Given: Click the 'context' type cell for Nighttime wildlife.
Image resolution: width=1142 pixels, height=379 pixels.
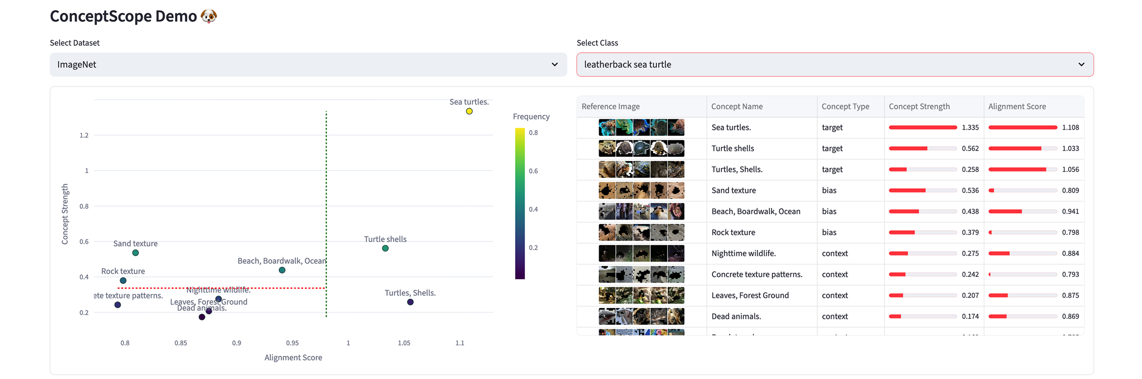Looking at the screenshot, I should tap(850, 254).
